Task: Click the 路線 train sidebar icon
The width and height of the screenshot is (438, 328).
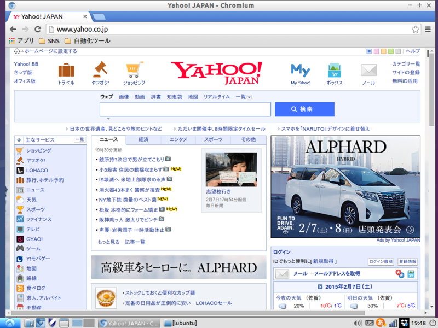Action: coord(20,278)
